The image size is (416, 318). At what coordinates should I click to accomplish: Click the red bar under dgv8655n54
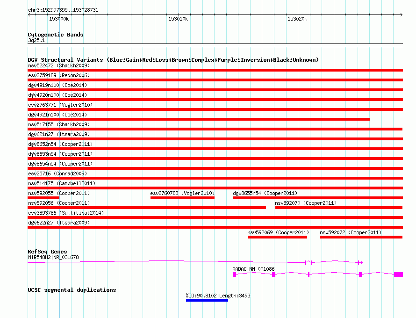[318, 198]
